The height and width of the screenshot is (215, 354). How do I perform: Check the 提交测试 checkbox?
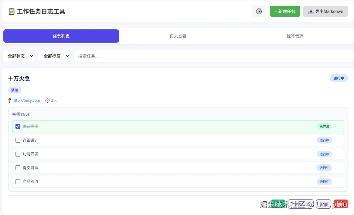18,168
